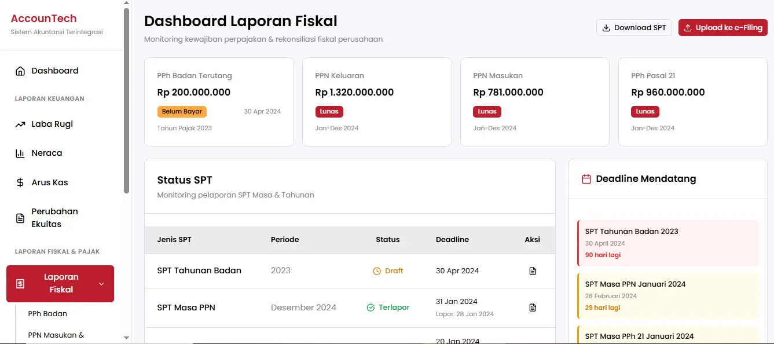The image size is (774, 344).
Task: Click the Laporan Fiskal receipt icon
Action: (x=20, y=284)
